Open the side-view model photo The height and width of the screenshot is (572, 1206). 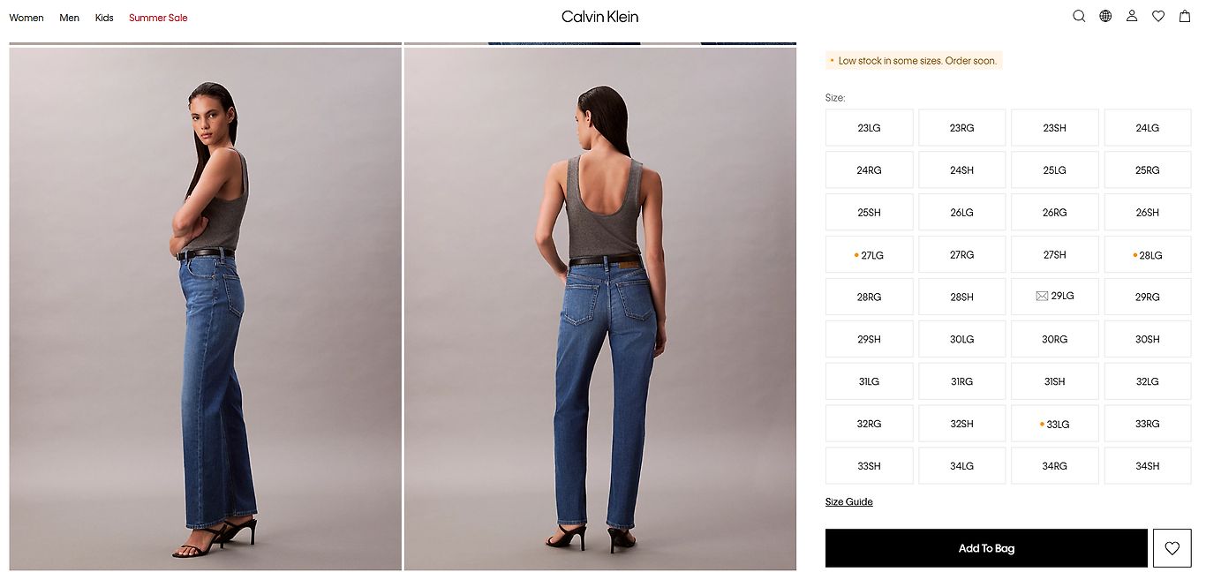point(205,309)
